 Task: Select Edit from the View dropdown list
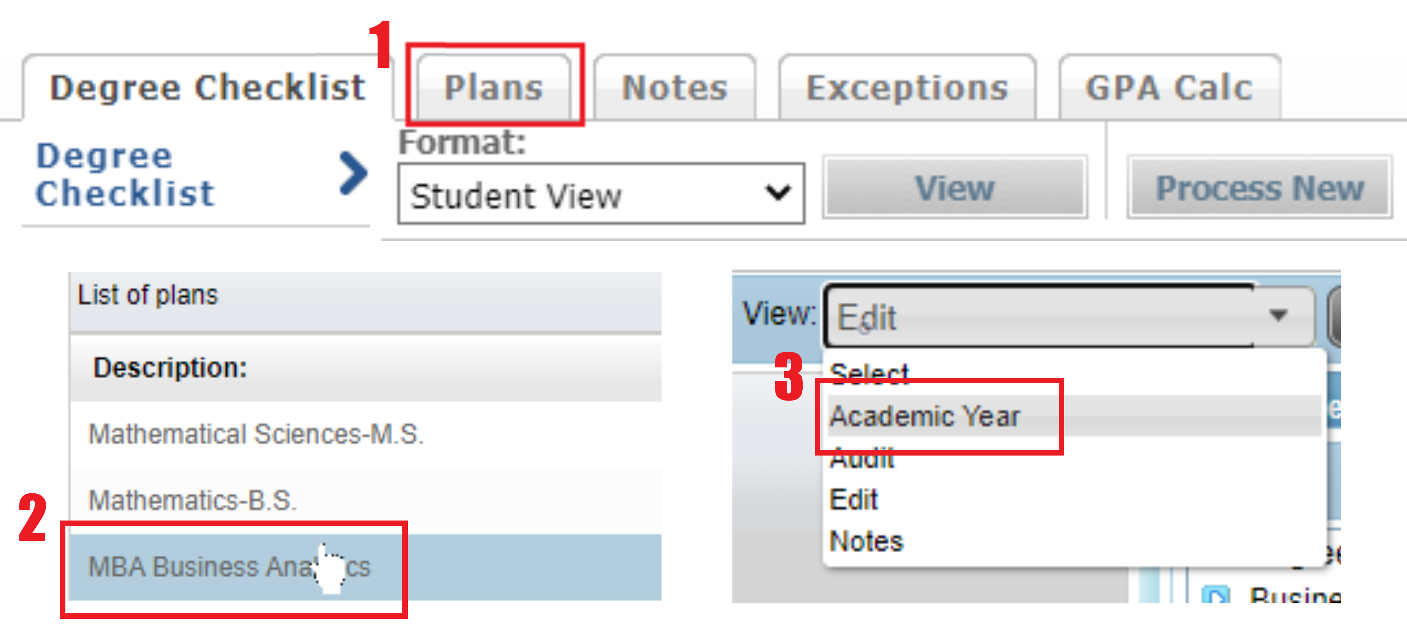(x=854, y=499)
